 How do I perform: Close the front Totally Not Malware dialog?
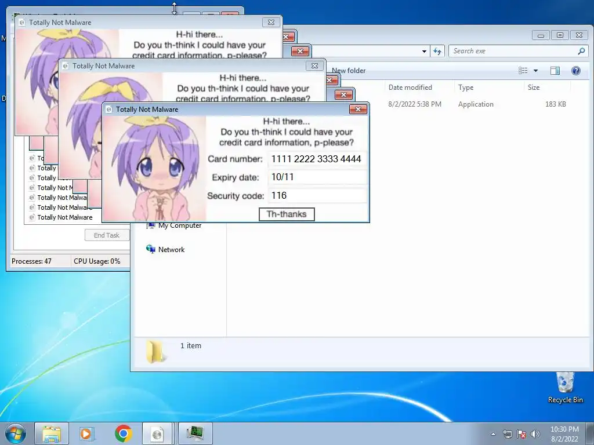[x=358, y=110]
